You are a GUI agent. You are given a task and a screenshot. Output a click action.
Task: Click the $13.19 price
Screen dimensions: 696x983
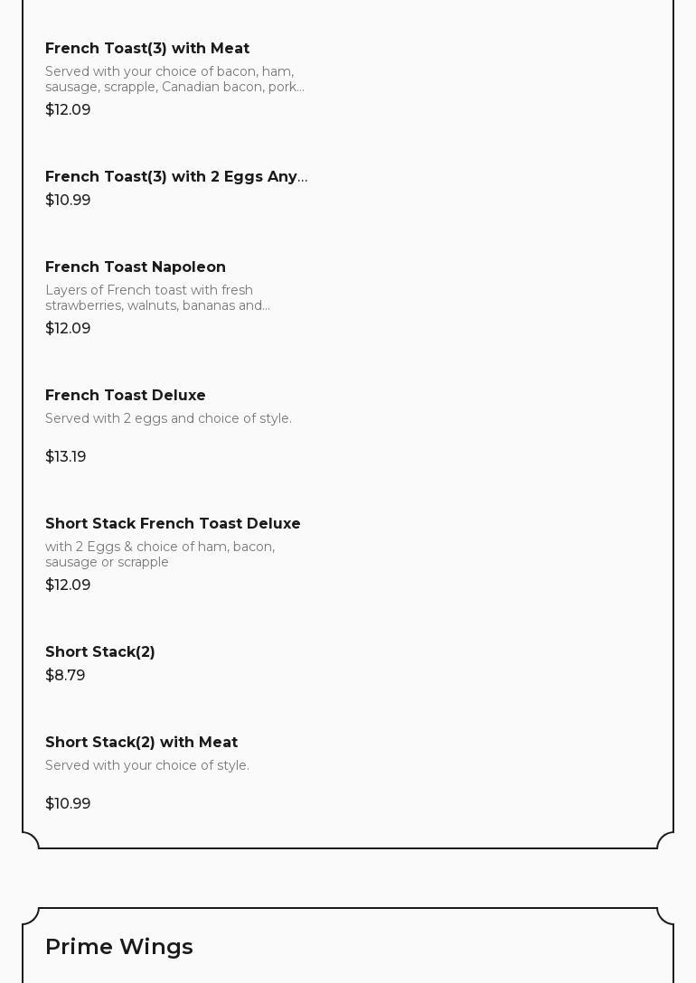66,457
